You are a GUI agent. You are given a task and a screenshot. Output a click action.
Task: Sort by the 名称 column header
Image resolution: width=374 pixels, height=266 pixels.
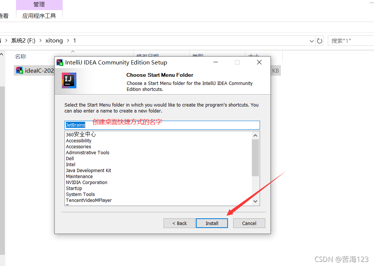(x=20, y=57)
